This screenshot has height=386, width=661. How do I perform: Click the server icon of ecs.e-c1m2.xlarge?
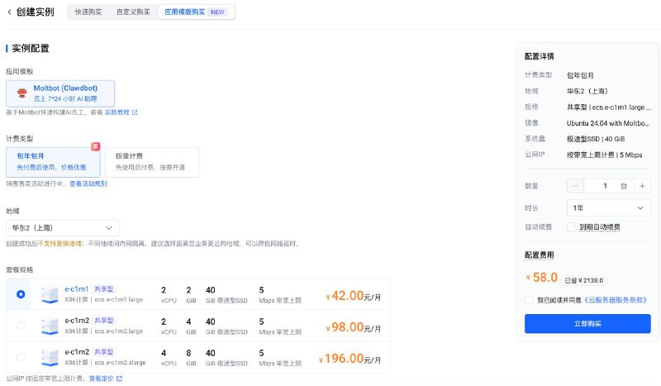[50, 357]
